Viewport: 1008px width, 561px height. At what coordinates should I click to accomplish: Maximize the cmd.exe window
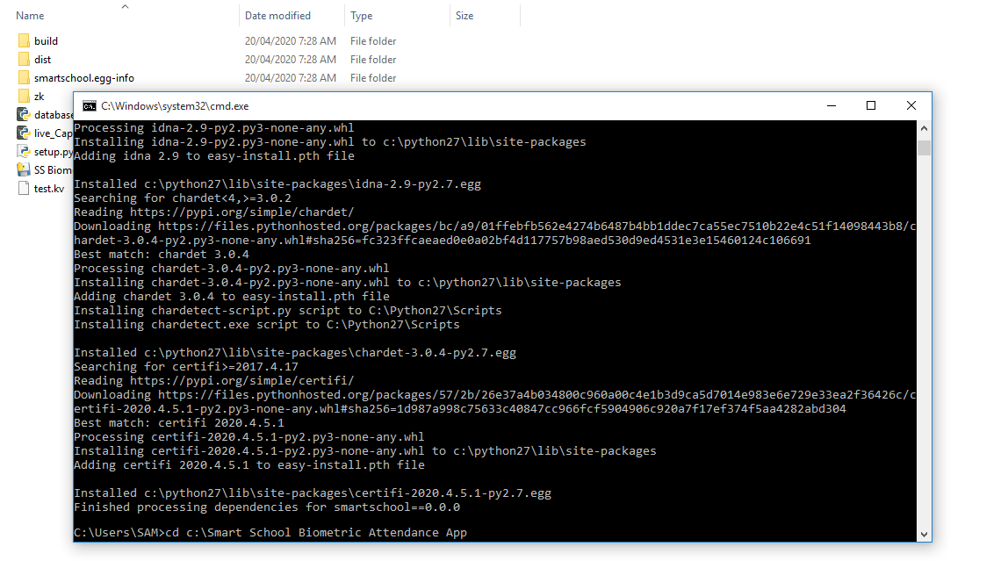[871, 106]
